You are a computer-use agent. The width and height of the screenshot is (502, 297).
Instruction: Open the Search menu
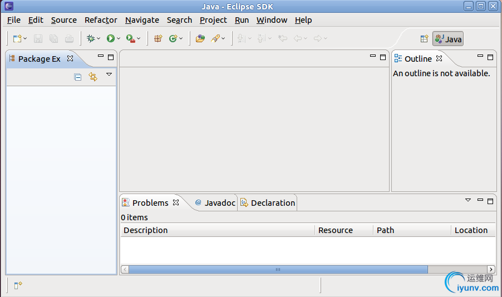[179, 20]
